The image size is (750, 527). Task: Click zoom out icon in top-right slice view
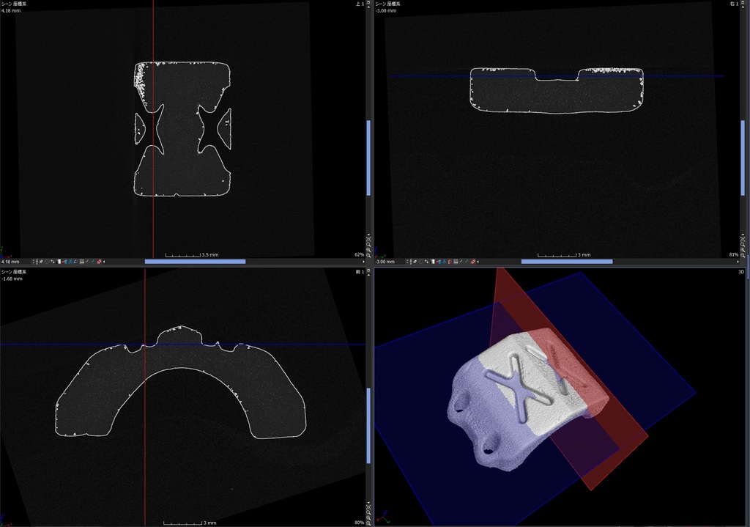pyautogui.click(x=743, y=255)
